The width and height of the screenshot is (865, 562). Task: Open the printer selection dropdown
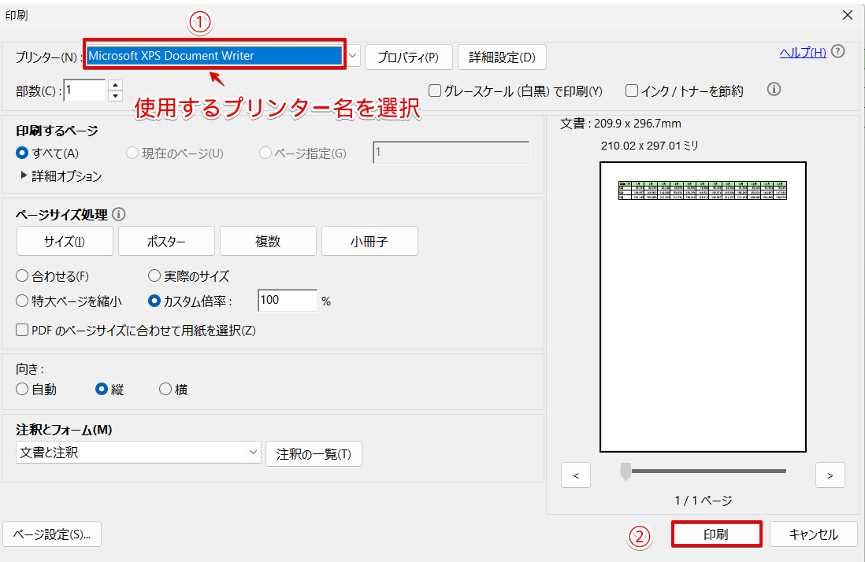point(352,56)
